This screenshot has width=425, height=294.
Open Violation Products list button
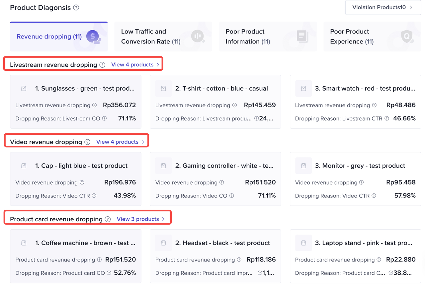tap(383, 7)
